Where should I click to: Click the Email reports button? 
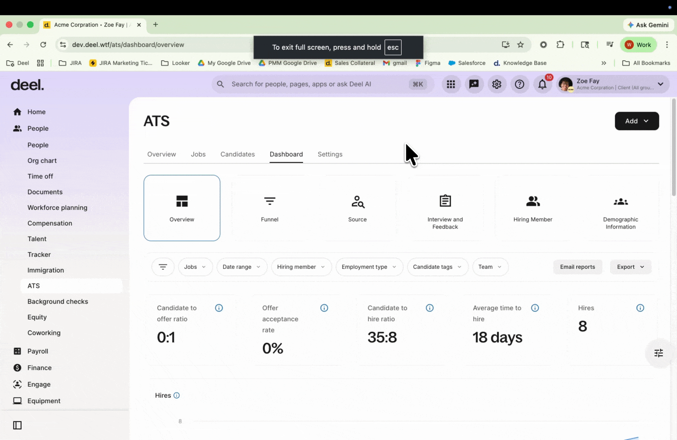click(577, 267)
